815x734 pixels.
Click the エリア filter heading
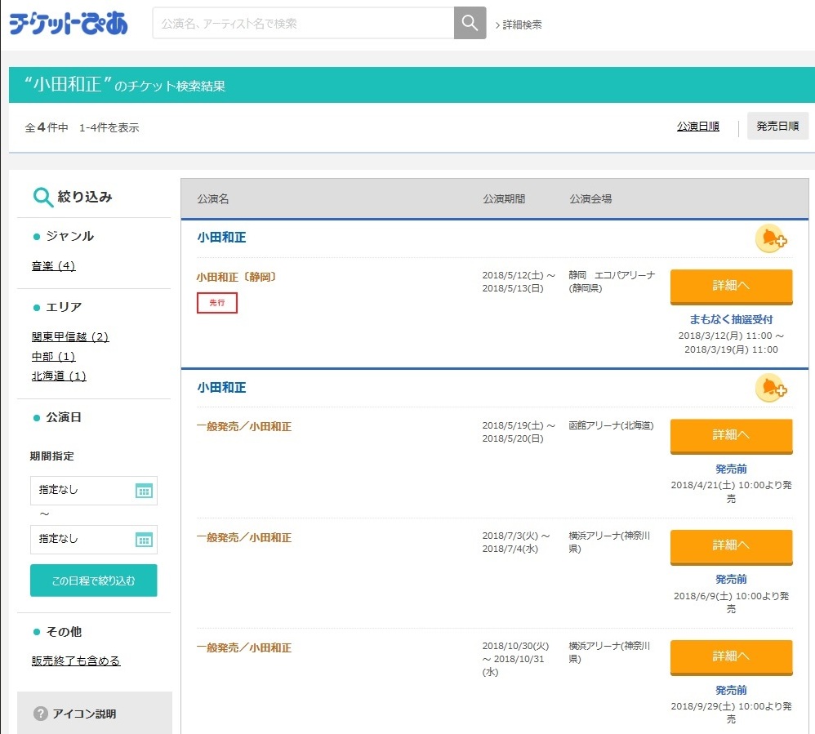pos(64,307)
